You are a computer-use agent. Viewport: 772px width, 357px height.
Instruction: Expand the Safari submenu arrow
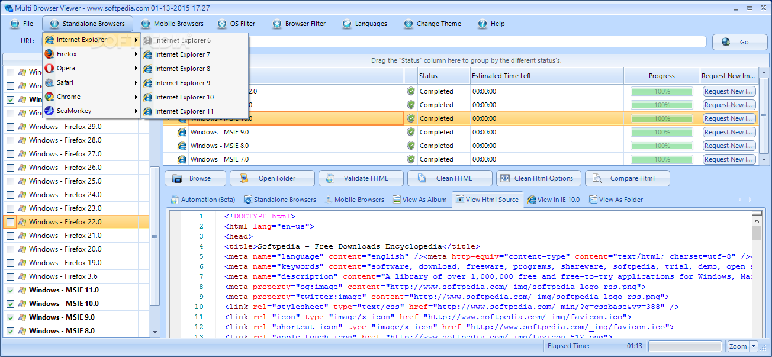click(x=136, y=82)
